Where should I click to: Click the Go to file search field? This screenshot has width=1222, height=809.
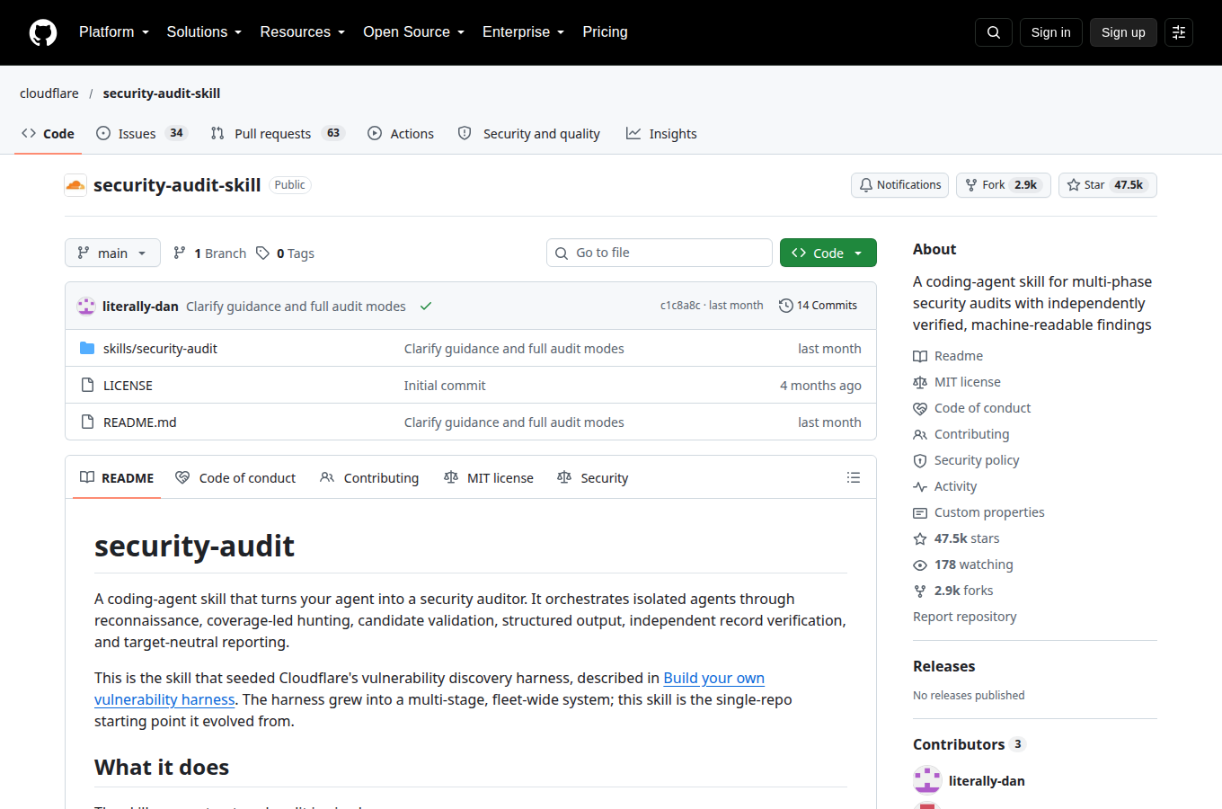click(x=660, y=253)
